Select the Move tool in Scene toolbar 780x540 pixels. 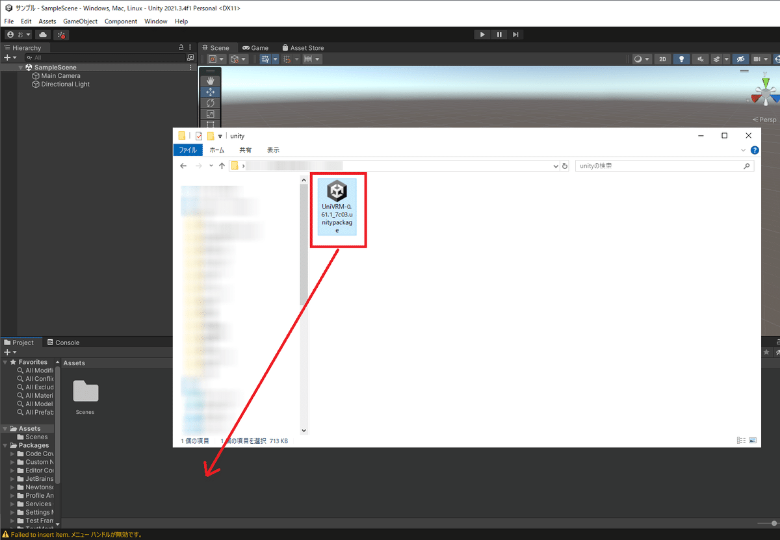click(210, 92)
